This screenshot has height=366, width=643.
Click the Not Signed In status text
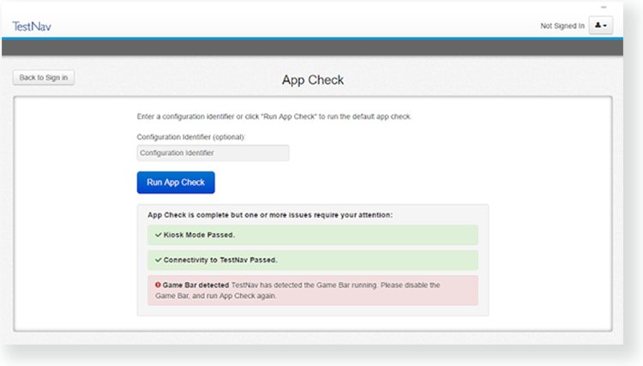[562, 27]
